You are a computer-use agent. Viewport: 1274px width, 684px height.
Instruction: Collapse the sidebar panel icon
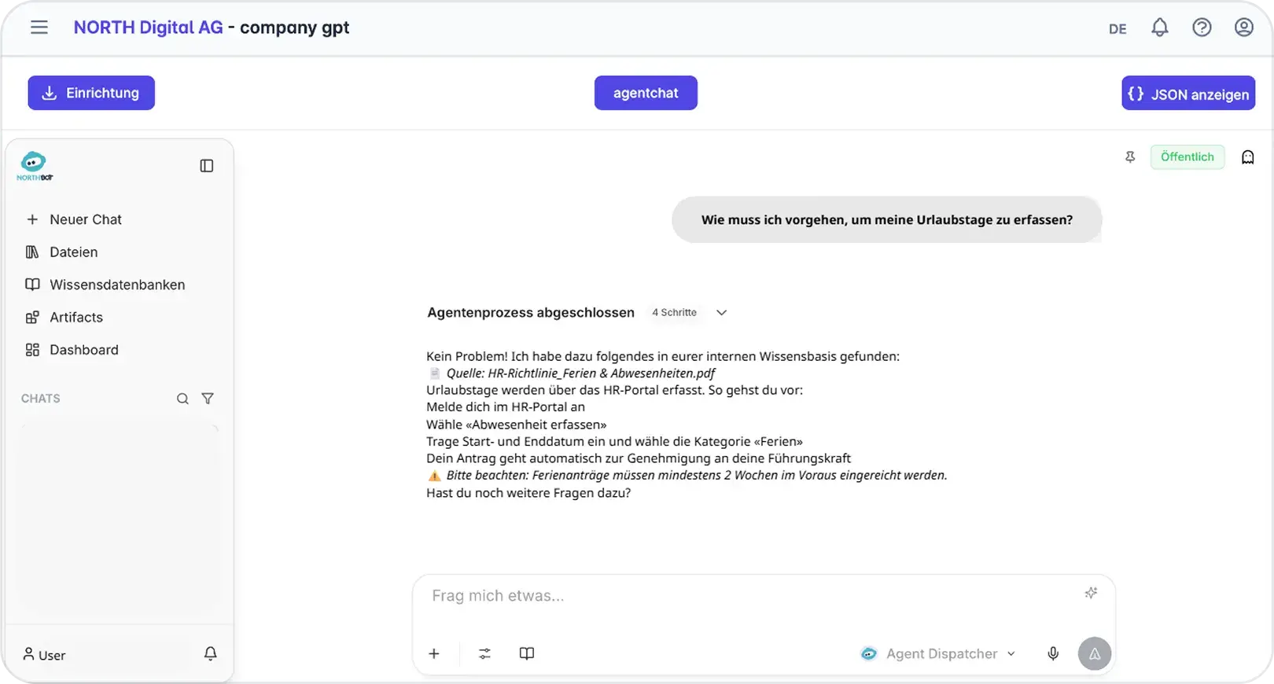pos(207,166)
